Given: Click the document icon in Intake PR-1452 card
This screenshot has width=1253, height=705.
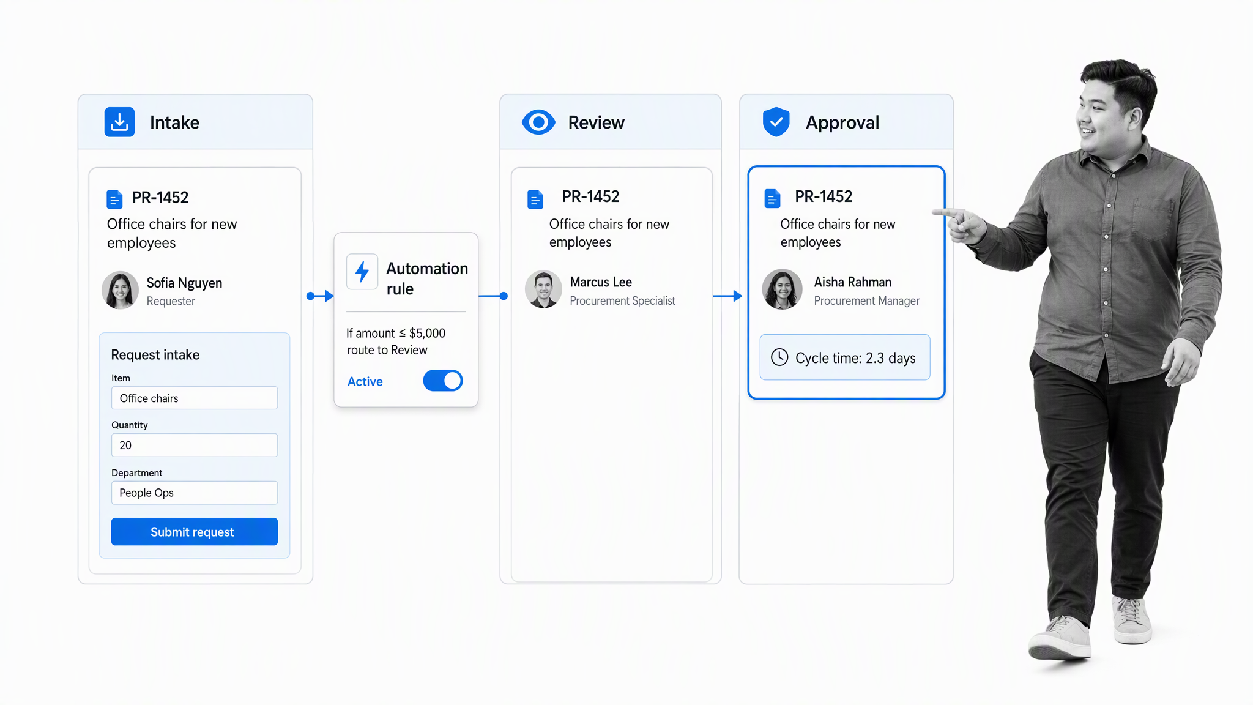Looking at the screenshot, I should [114, 200].
